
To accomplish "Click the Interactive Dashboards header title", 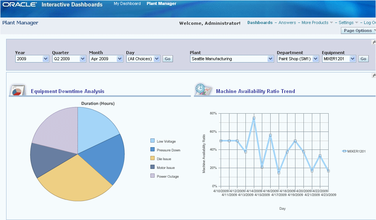I will (72, 5).
